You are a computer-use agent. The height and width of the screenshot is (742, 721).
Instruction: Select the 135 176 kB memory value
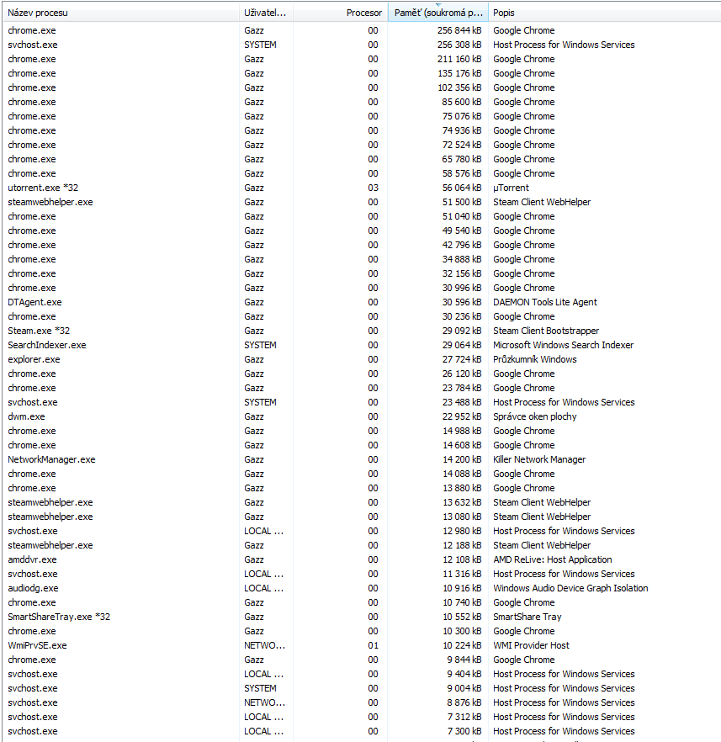pos(459,73)
